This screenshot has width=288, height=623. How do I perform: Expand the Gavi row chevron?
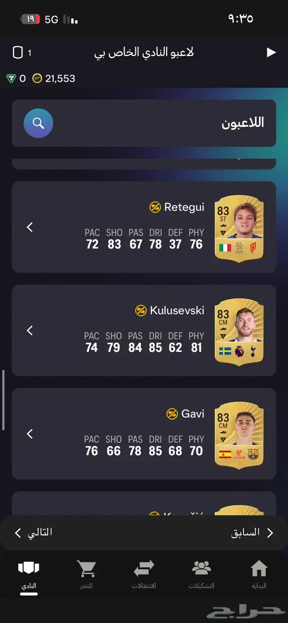tap(30, 433)
